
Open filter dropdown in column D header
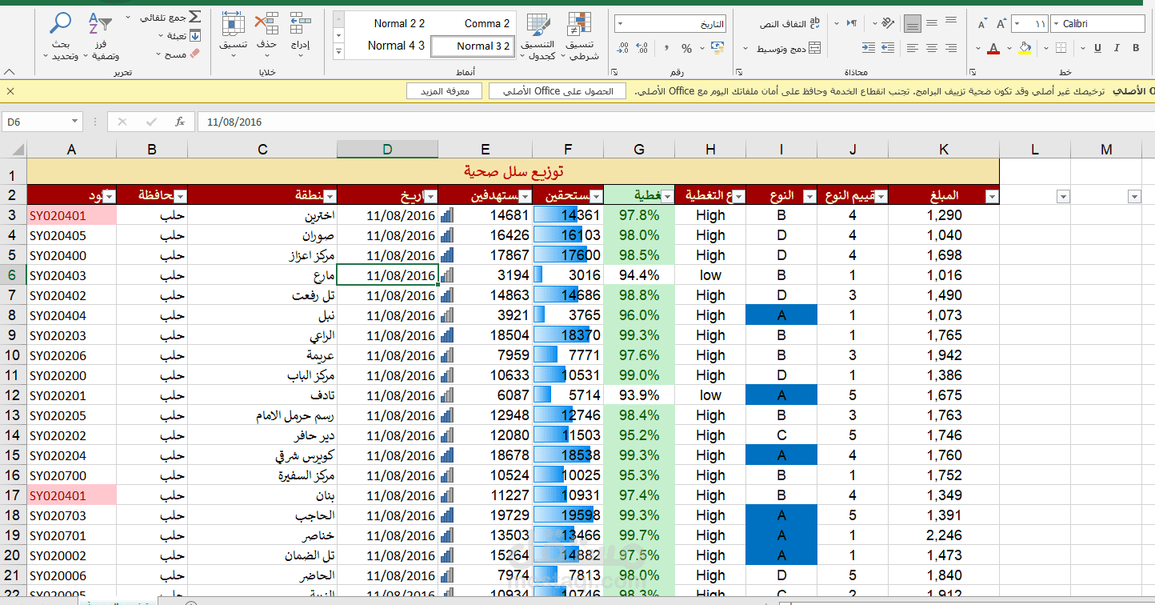(430, 196)
